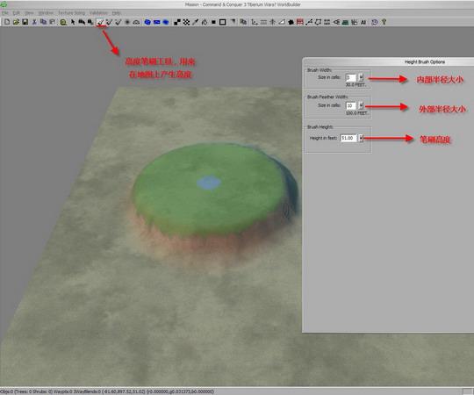Click the blue brush cursor on terrain
Screen dimensions: 474x395
[x=209, y=183]
